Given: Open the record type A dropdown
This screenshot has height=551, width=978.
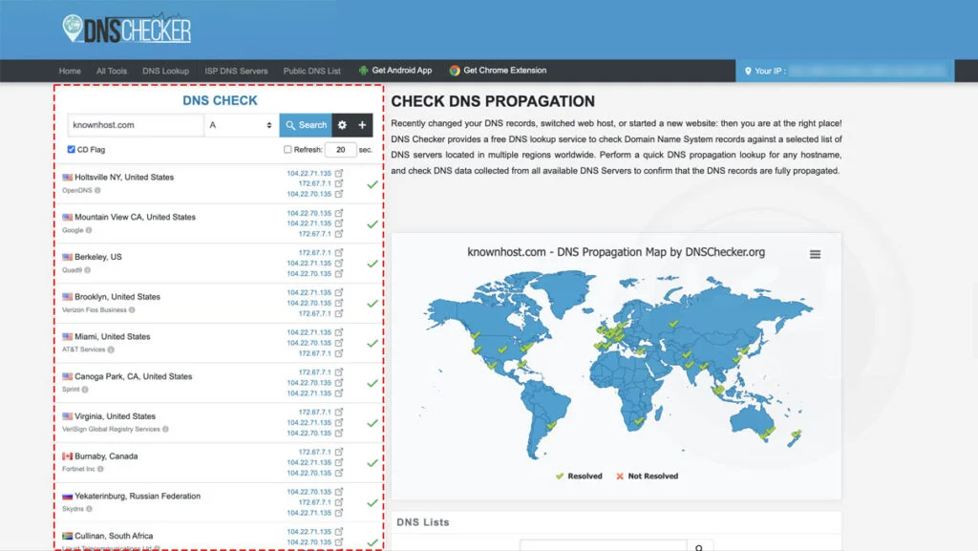Looking at the screenshot, I should 241,125.
